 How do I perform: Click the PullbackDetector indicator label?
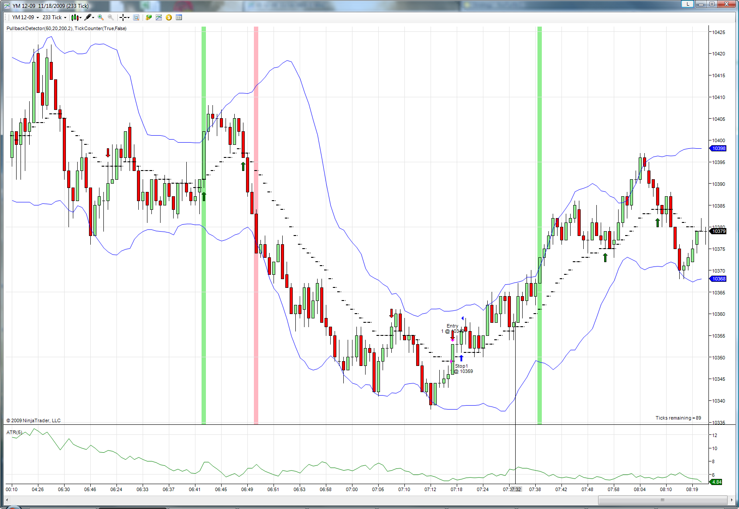[x=66, y=28]
